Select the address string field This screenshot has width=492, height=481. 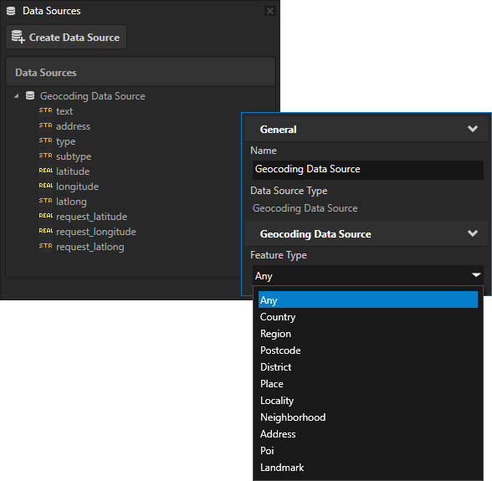(x=73, y=126)
